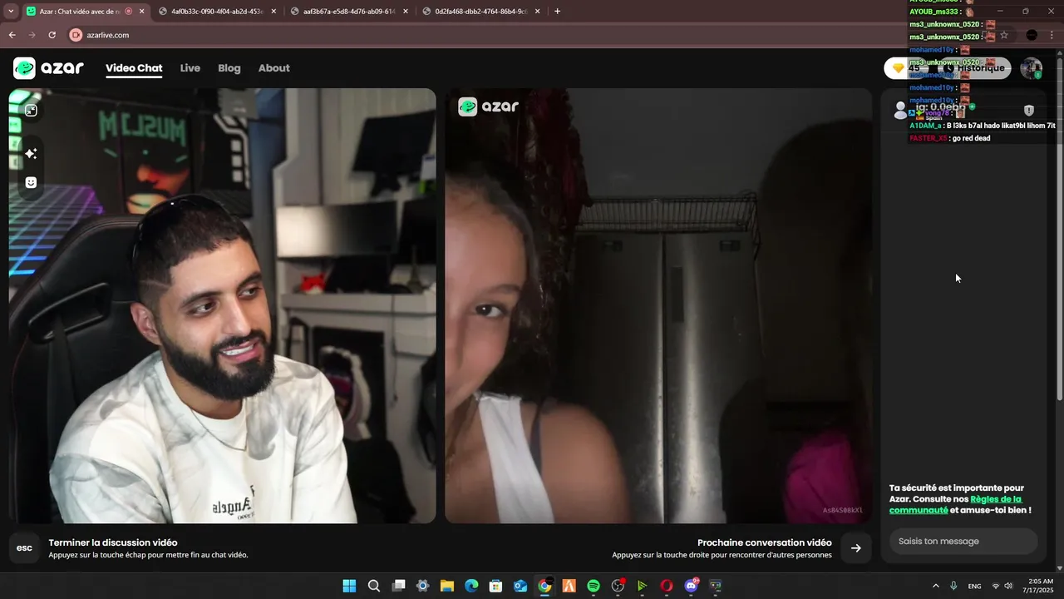Bookmark this page with the star

(1004, 35)
